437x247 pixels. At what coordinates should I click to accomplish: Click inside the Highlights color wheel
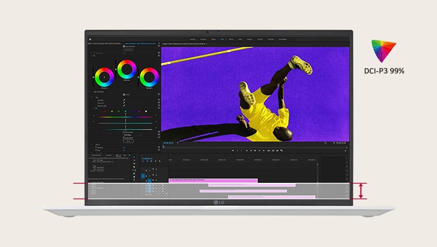click(x=149, y=77)
